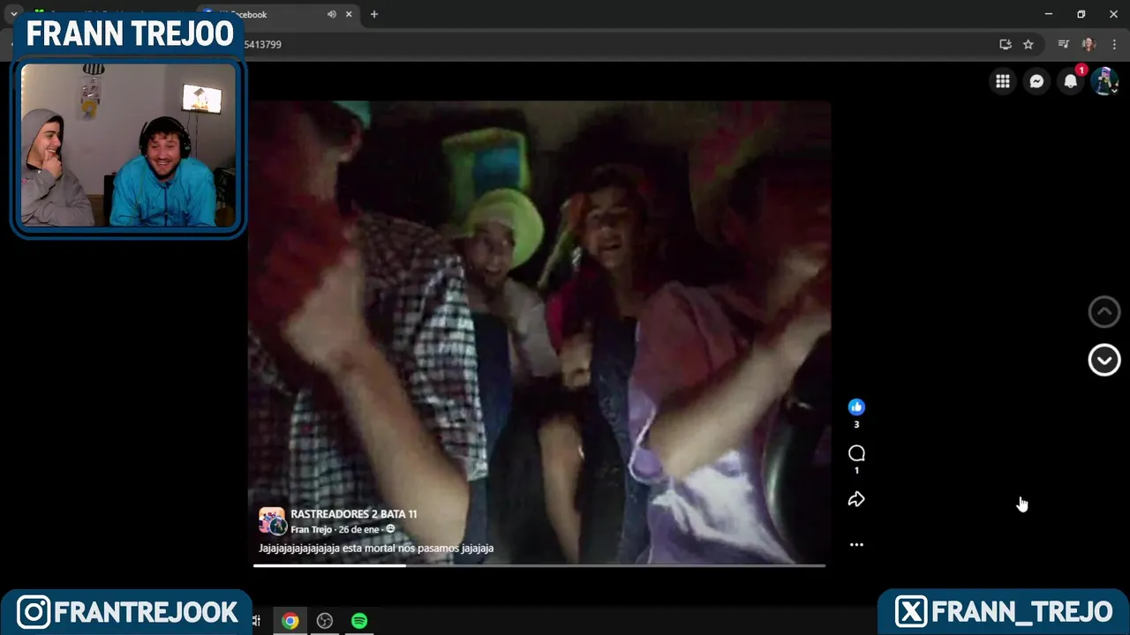Screen dimensions: 1130x635
Task: Open Chrome media control icon
Action: point(1064,44)
